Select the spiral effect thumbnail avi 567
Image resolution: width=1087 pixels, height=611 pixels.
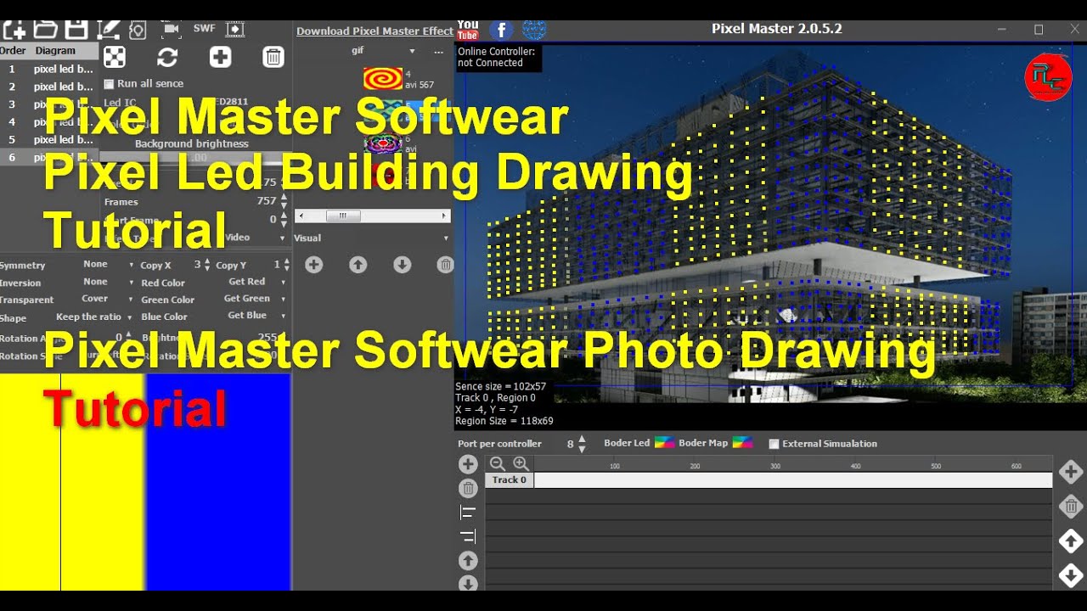click(382, 79)
